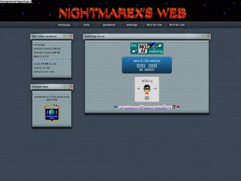
Task: Open versão PT-BR do site link
Action: point(45,64)
